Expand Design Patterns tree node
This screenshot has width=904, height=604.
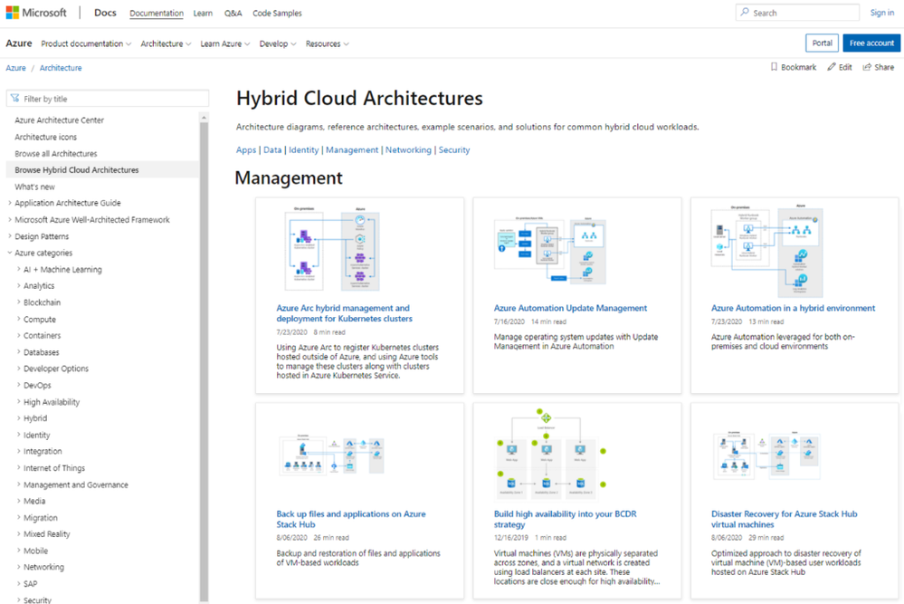click(x=10, y=236)
